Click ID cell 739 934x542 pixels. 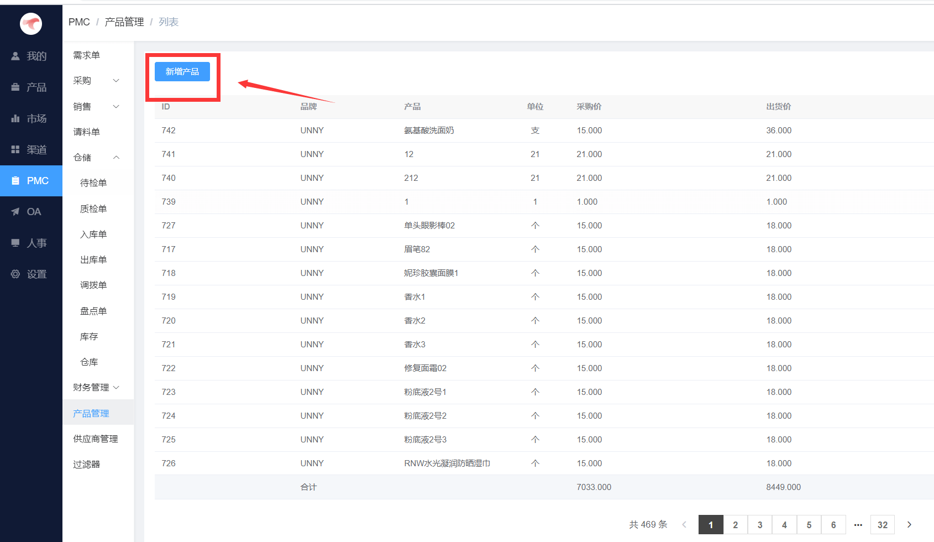pyautogui.click(x=169, y=202)
